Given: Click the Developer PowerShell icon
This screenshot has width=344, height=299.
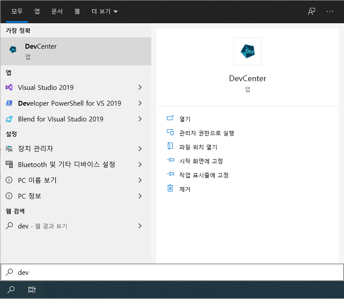Looking at the screenshot, I should point(9,103).
